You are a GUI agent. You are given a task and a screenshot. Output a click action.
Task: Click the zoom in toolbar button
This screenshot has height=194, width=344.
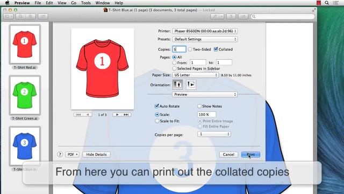tap(31, 17)
